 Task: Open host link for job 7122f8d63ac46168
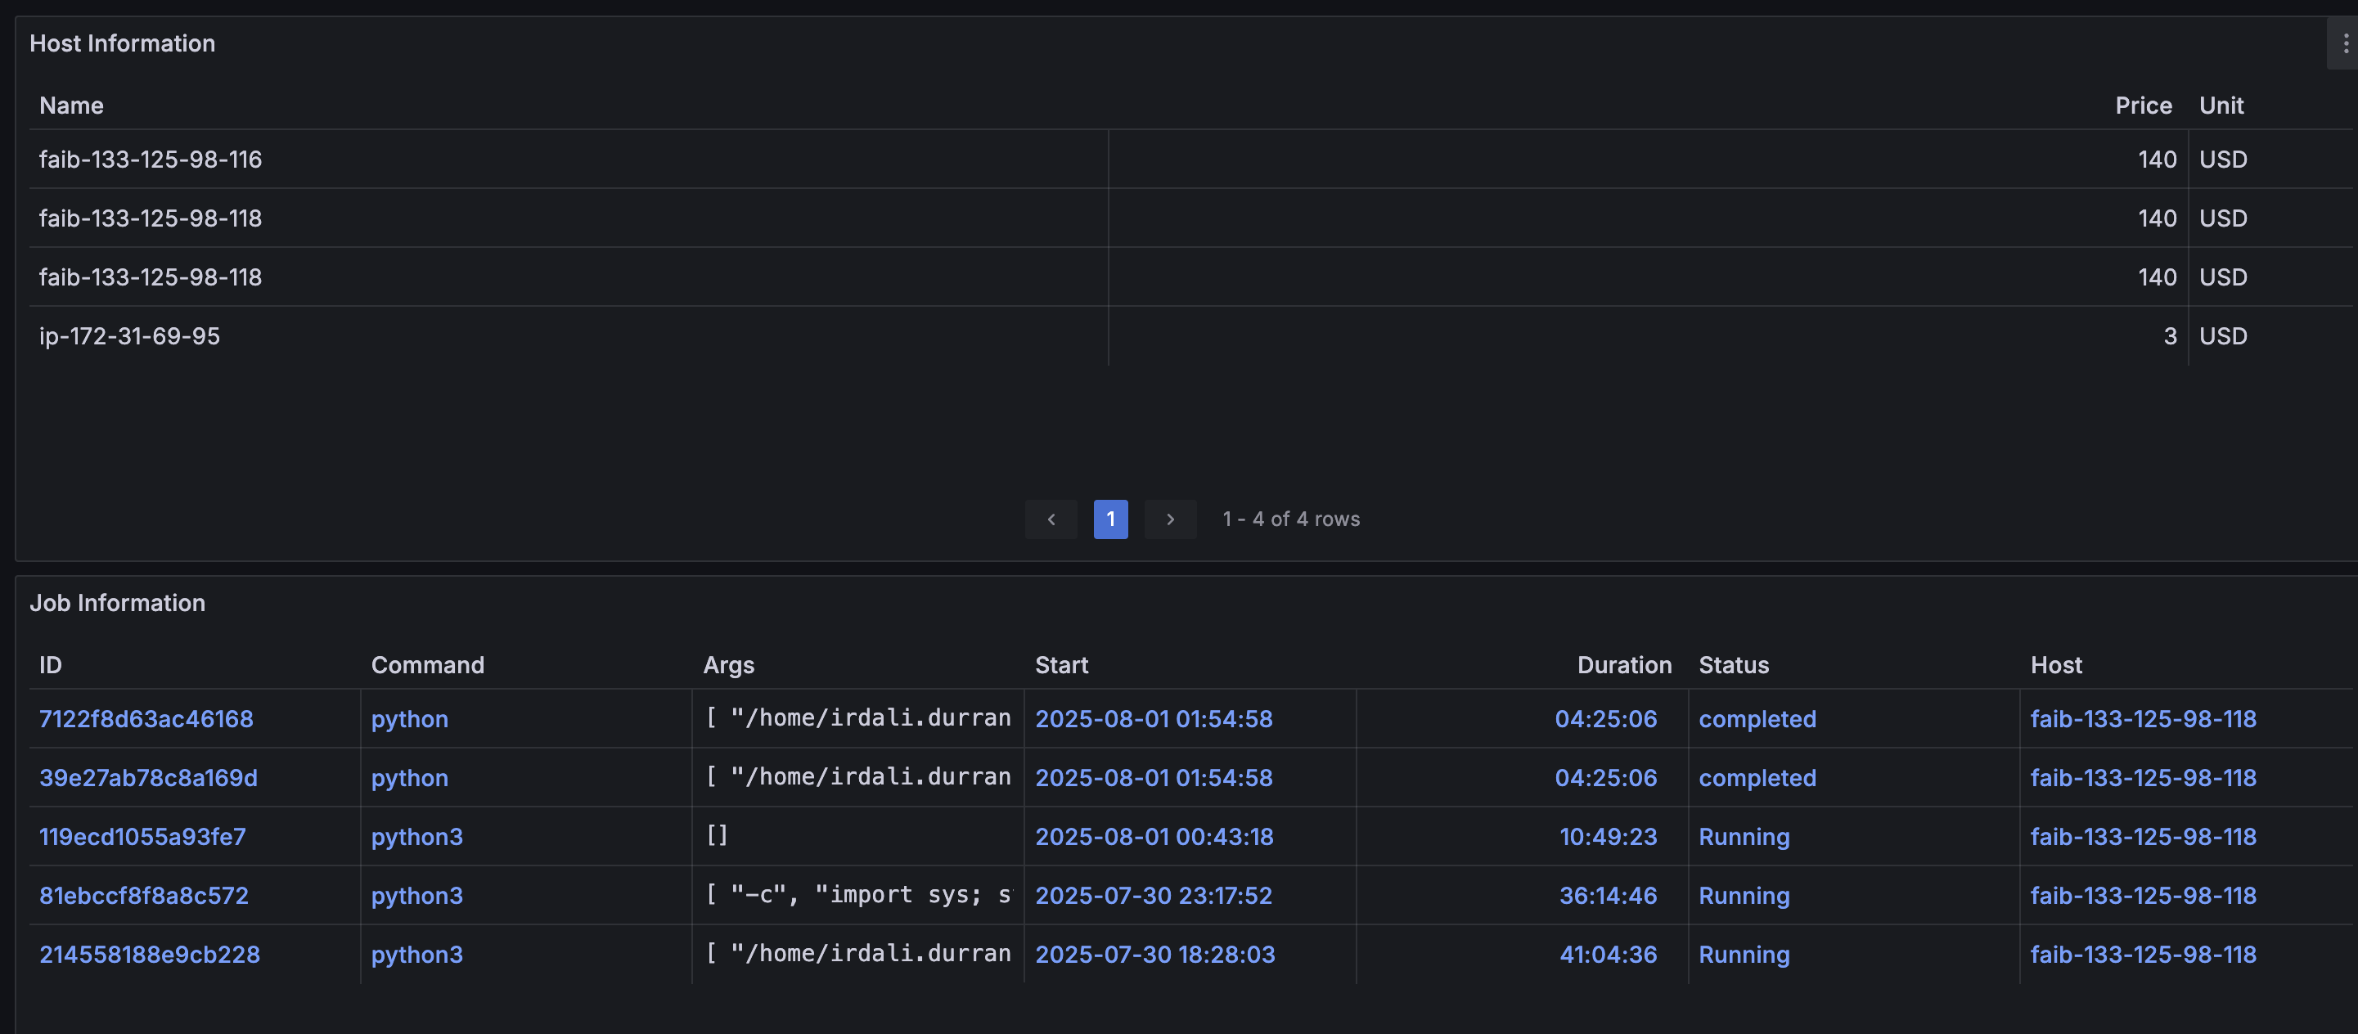2143,718
